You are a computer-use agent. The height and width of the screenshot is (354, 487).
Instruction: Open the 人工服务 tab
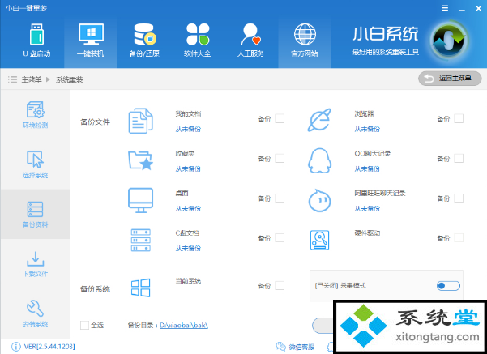point(250,41)
